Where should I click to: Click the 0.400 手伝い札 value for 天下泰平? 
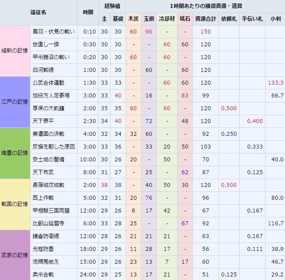pyautogui.click(x=255, y=121)
